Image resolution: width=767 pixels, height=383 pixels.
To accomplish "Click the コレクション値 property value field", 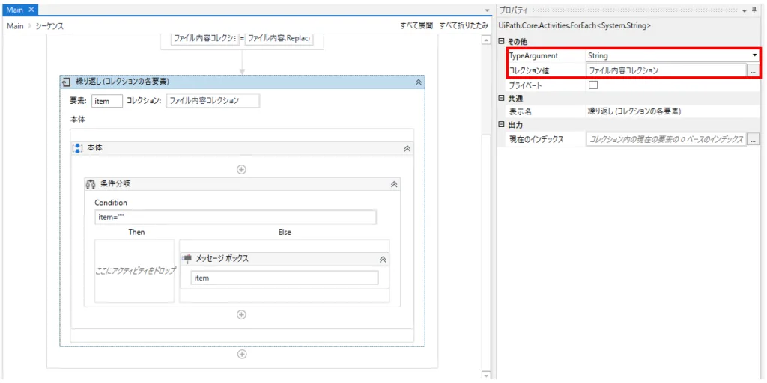I will pyautogui.click(x=666, y=70).
